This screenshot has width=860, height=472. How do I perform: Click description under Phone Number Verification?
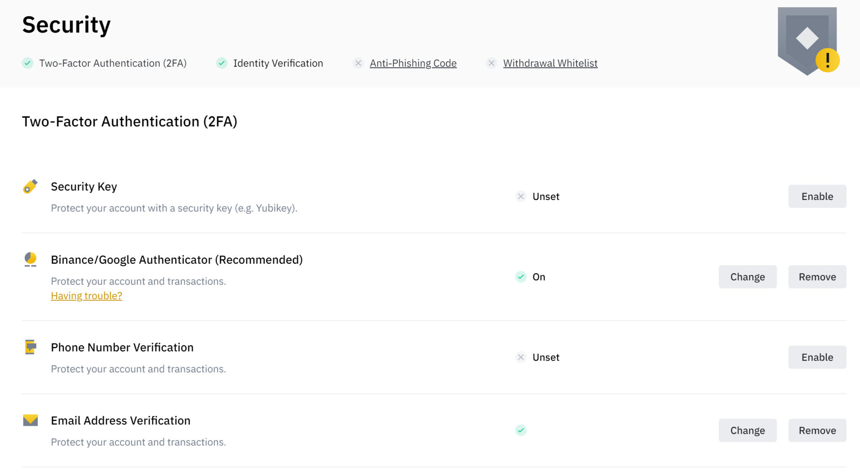139,369
